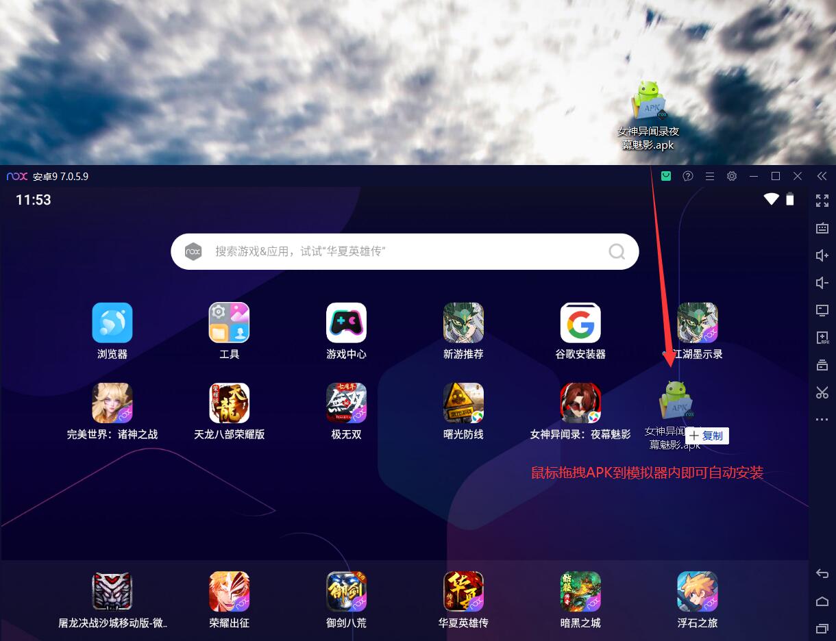Open 御剑八荒 in the dock
Viewport: 836px width, 641px height.
coord(346,592)
